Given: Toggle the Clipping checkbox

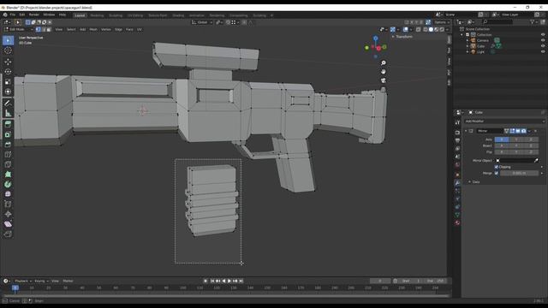Looking at the screenshot, I should 497,167.
